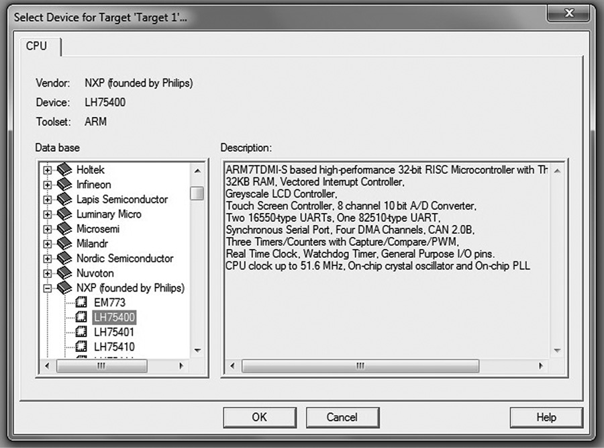Screen dimensions: 604x448
Task: Click the Nordic Semiconductor vendor icon
Action: click(64, 258)
